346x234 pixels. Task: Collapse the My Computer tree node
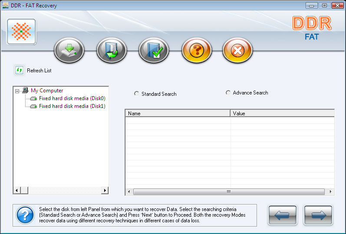click(17, 91)
